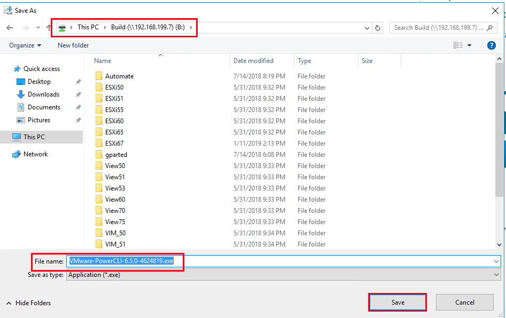
Task: Click the pin icon next to Pictures
Action: point(78,120)
